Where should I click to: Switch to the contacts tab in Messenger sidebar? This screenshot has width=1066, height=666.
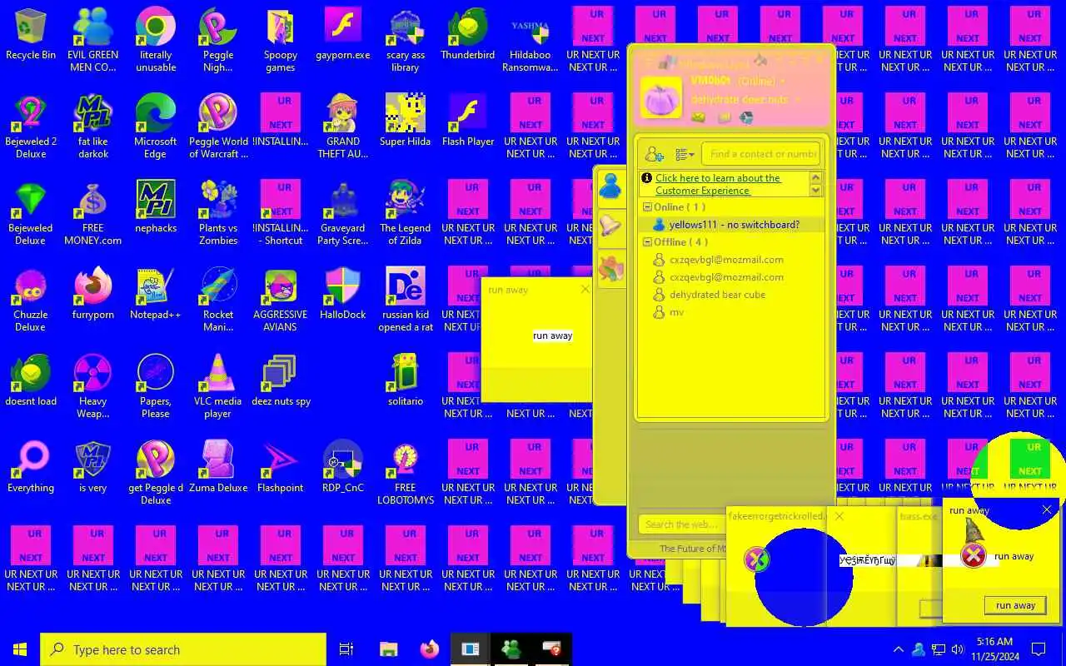[x=610, y=186]
